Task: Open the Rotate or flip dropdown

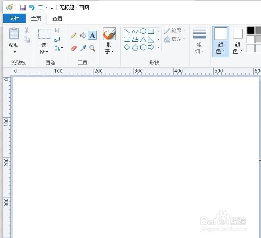Action: coord(59,48)
